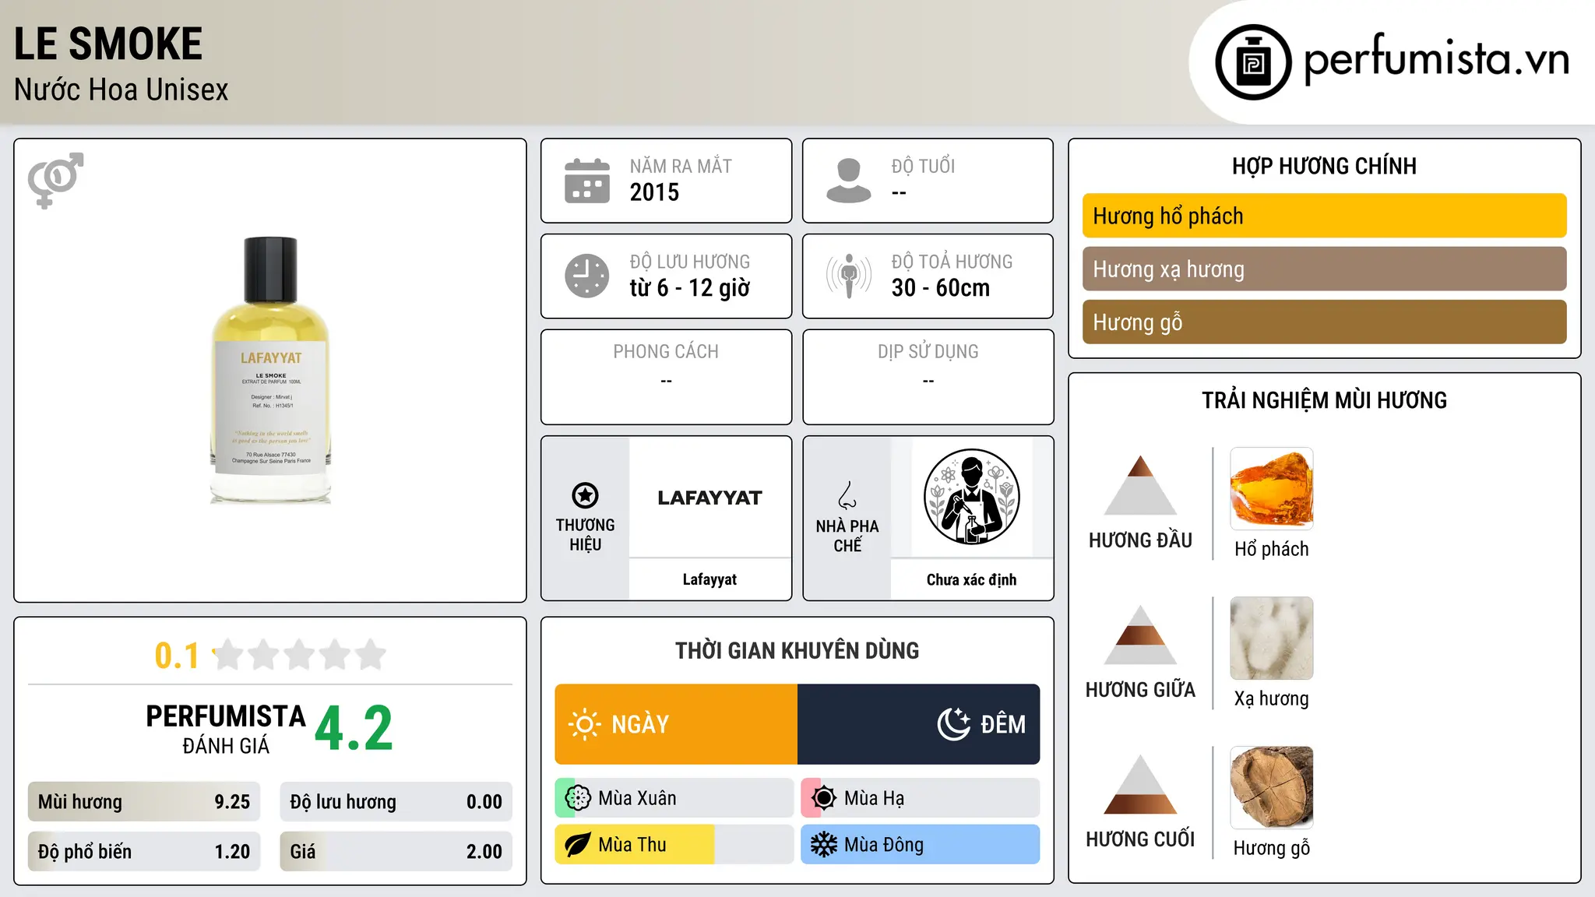Click the Độ lưu hương 0.00 score bar

tap(396, 802)
